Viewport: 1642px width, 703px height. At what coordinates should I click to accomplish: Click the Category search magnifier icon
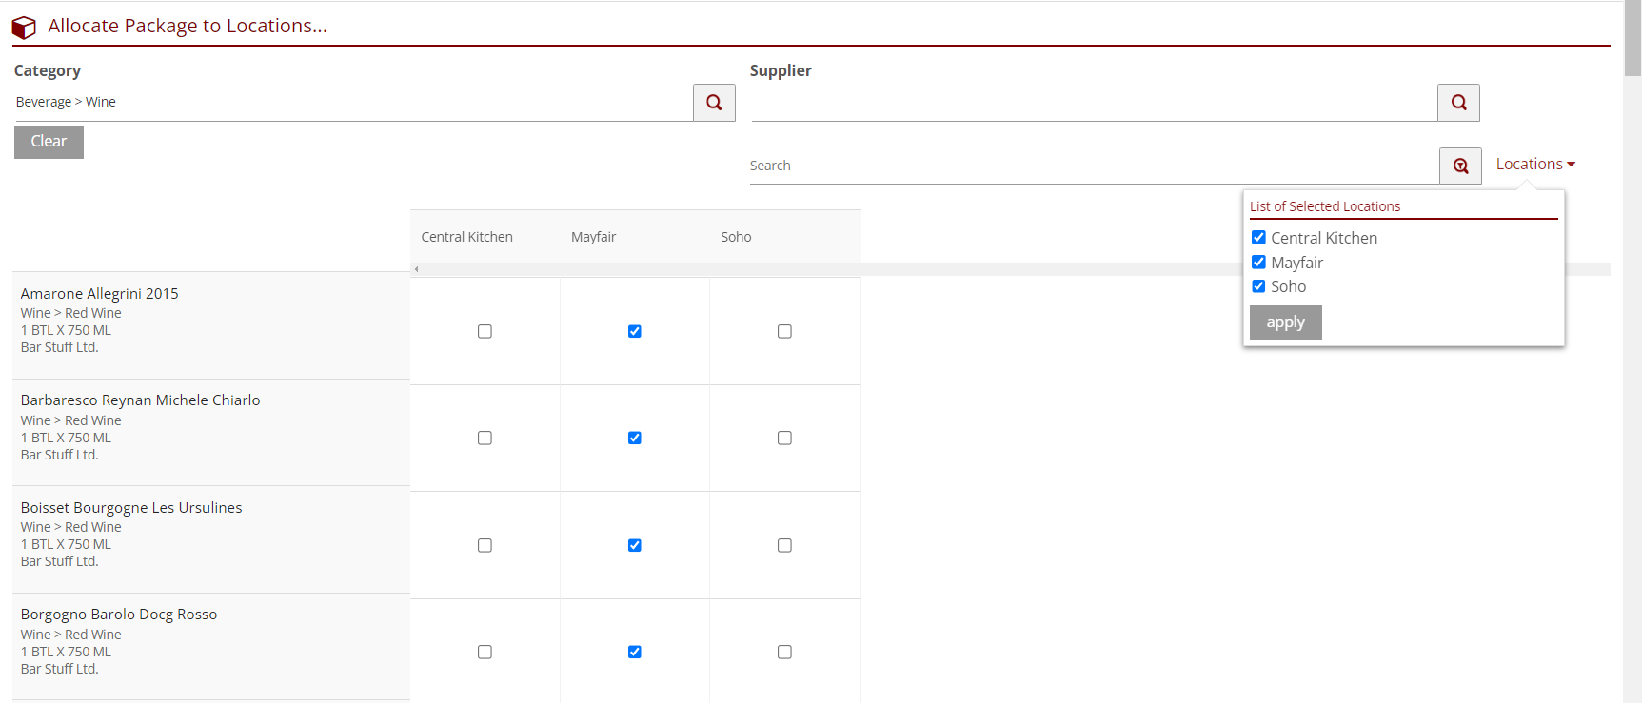click(x=714, y=103)
